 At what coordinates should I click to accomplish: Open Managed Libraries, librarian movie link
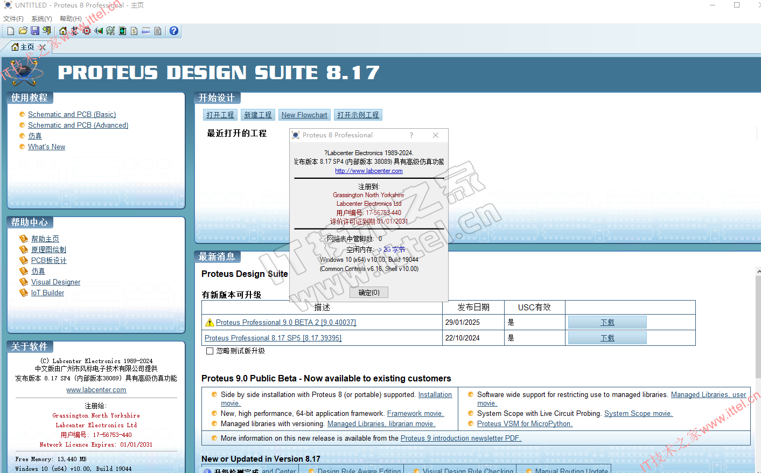381,424
